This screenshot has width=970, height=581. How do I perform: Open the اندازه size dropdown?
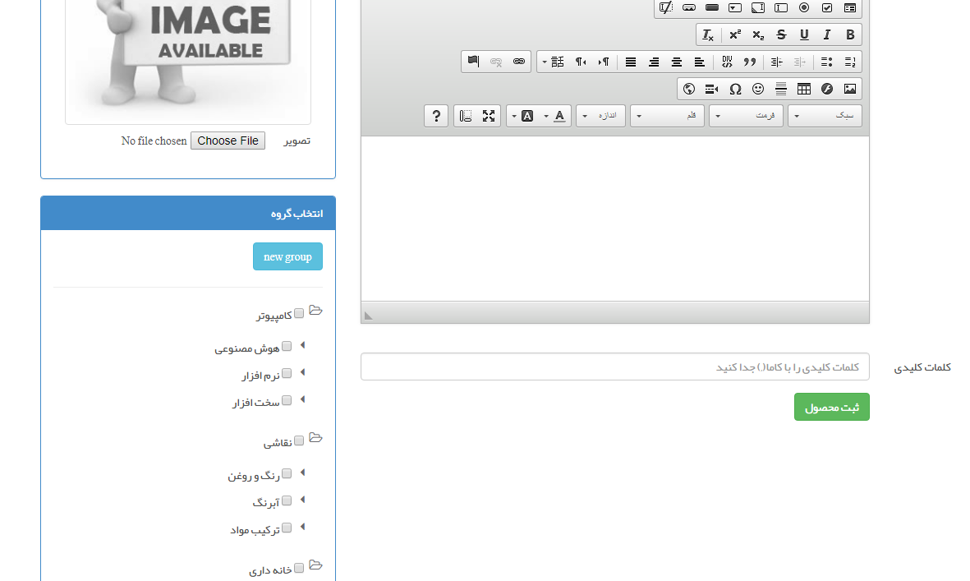point(600,116)
